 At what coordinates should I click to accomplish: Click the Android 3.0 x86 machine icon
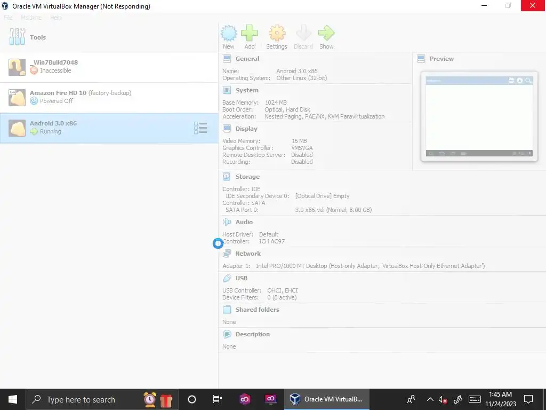coord(17,128)
